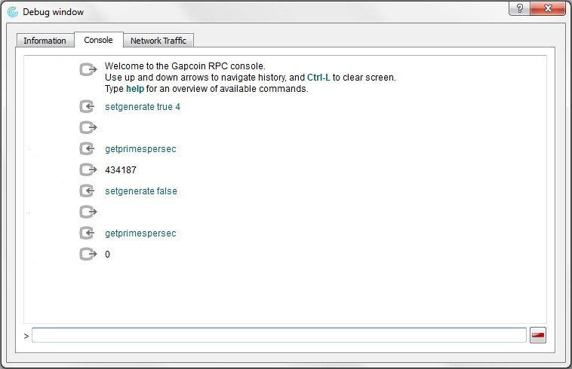Image resolution: width=572 pixels, height=369 pixels.
Task: Click 'Welcome to the Gapcoin RPC console.' line
Action: tap(185, 66)
